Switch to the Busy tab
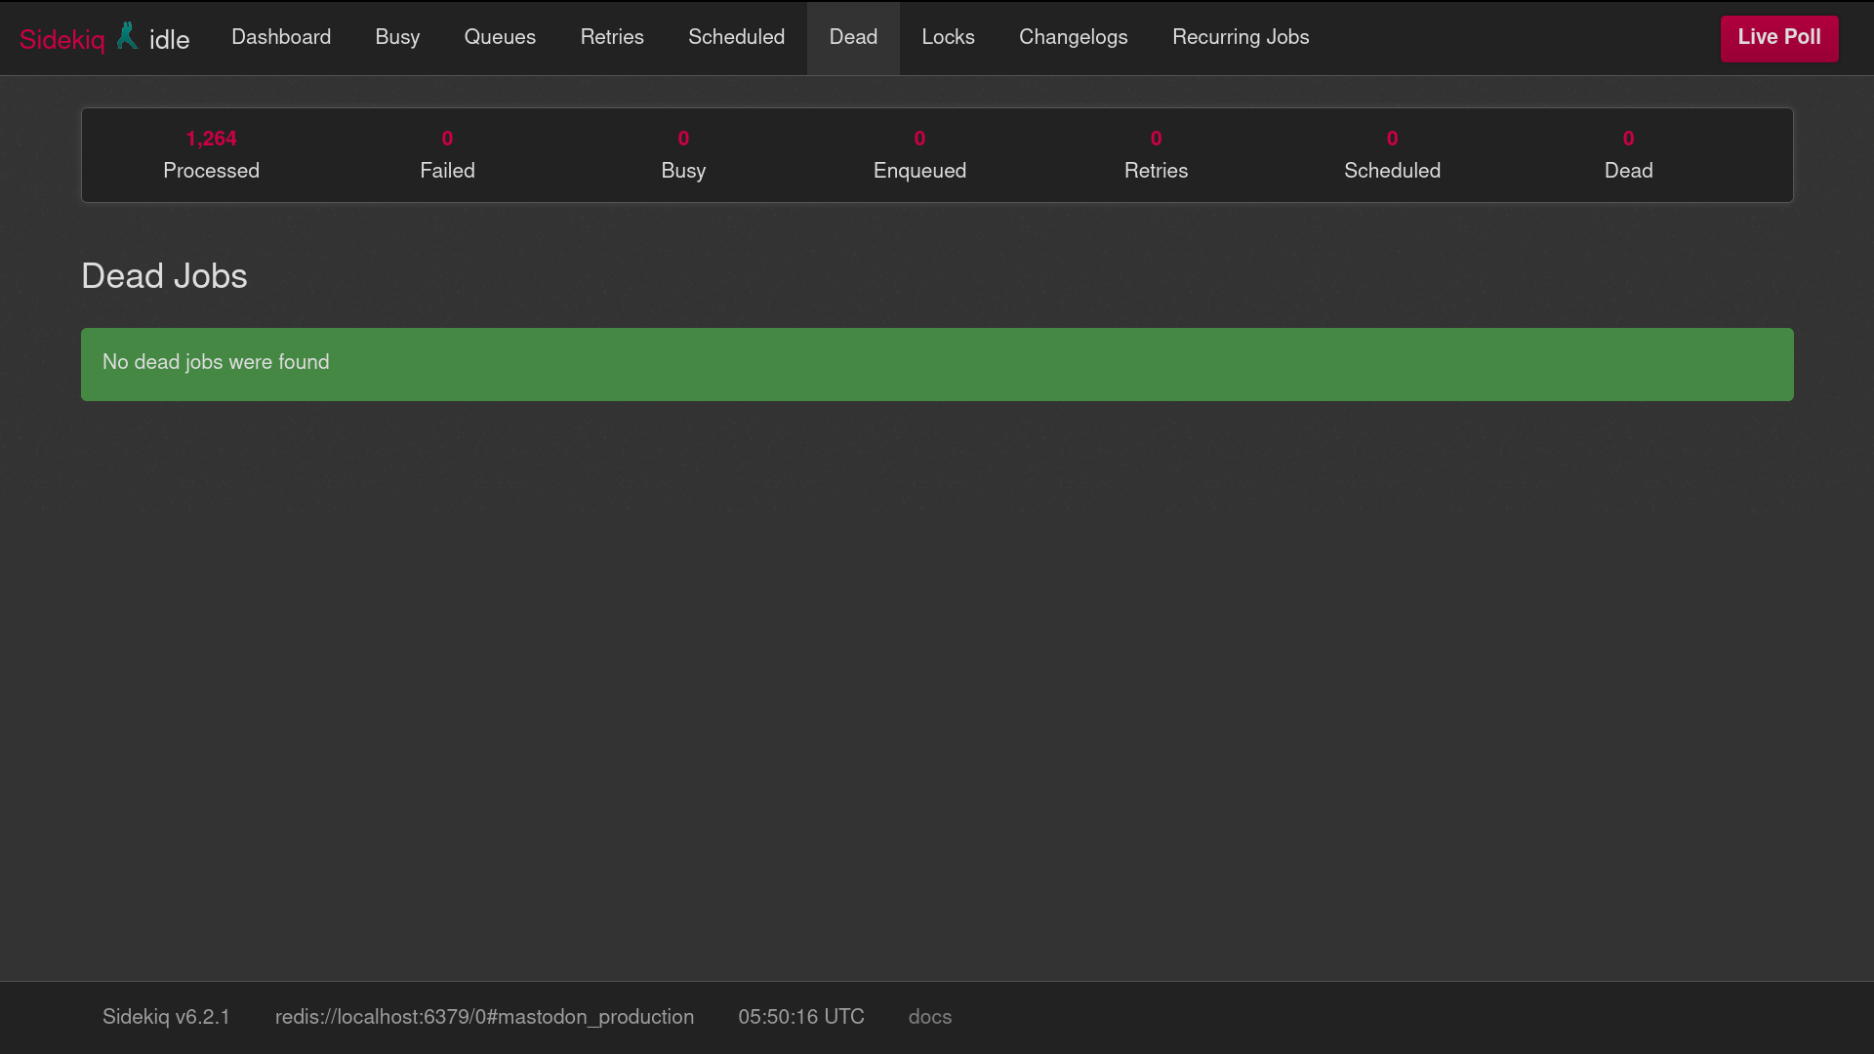Image resolution: width=1874 pixels, height=1054 pixels. pyautogui.click(x=397, y=37)
